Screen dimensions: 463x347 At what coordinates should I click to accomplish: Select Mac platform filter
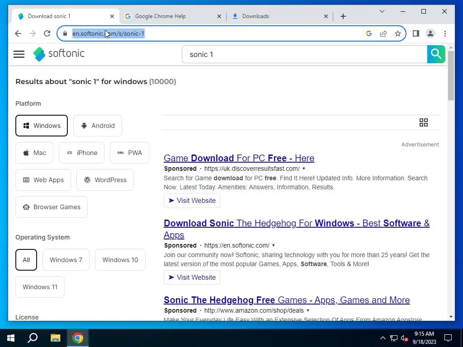click(x=34, y=153)
